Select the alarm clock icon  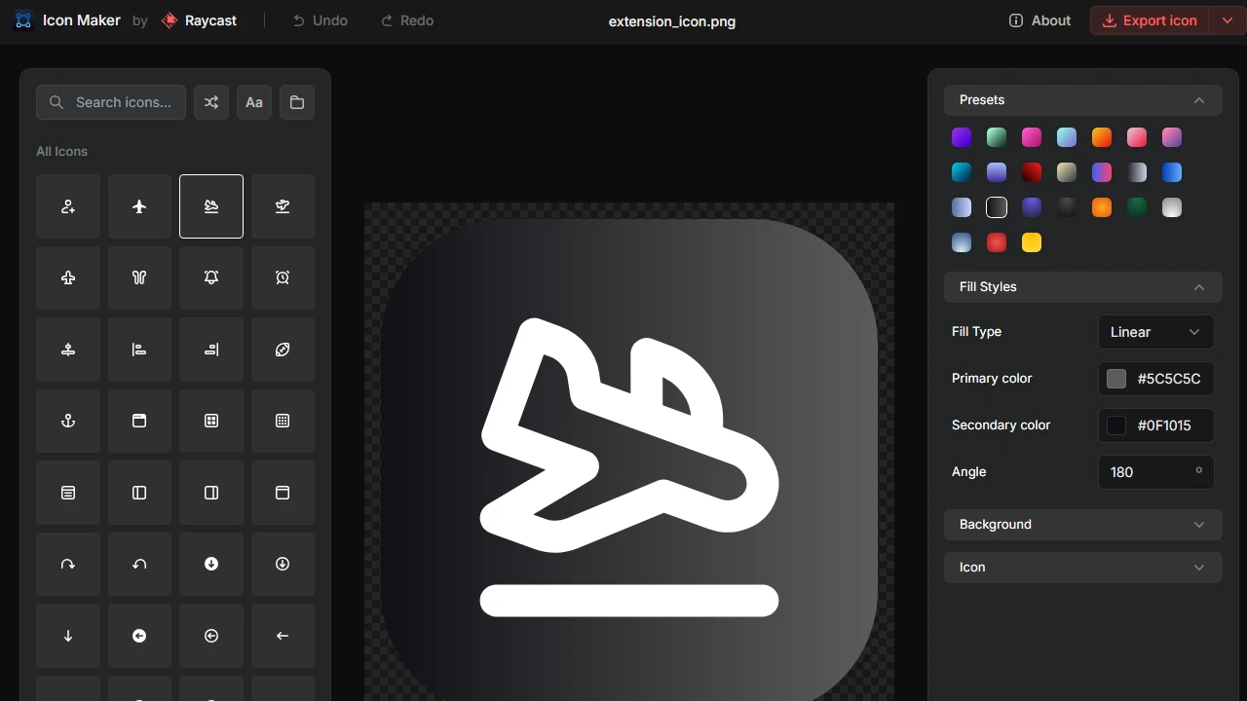tap(283, 277)
